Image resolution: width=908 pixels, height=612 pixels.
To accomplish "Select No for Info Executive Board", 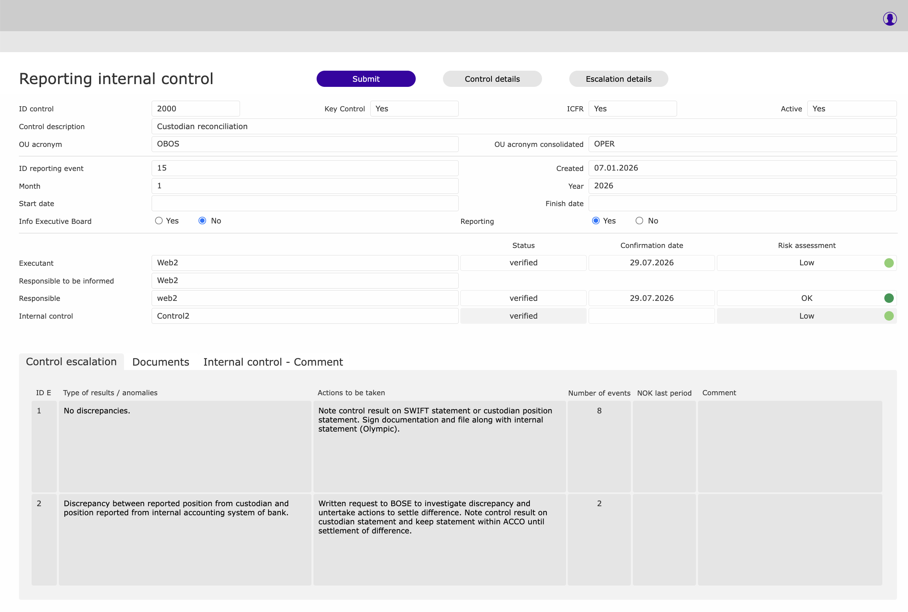I will [202, 221].
